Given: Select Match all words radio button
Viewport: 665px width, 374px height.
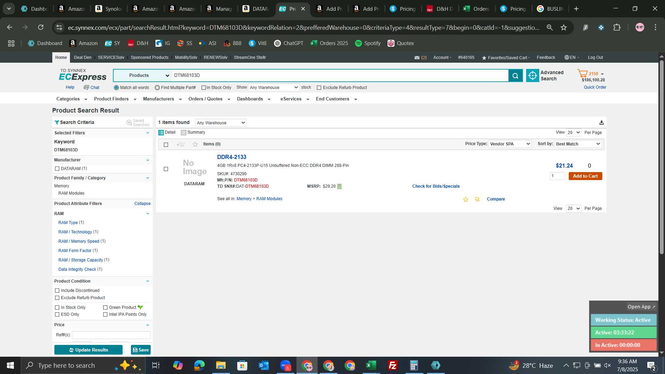Looking at the screenshot, I should 116,88.
